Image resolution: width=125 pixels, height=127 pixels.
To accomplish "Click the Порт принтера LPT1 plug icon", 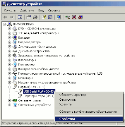I will [x=20, y=96].
